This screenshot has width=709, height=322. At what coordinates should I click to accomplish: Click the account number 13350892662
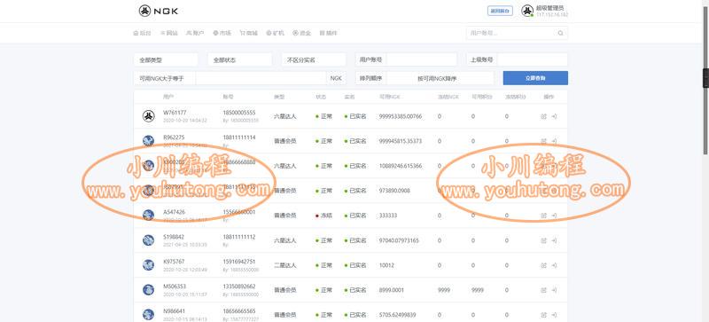tap(238, 287)
